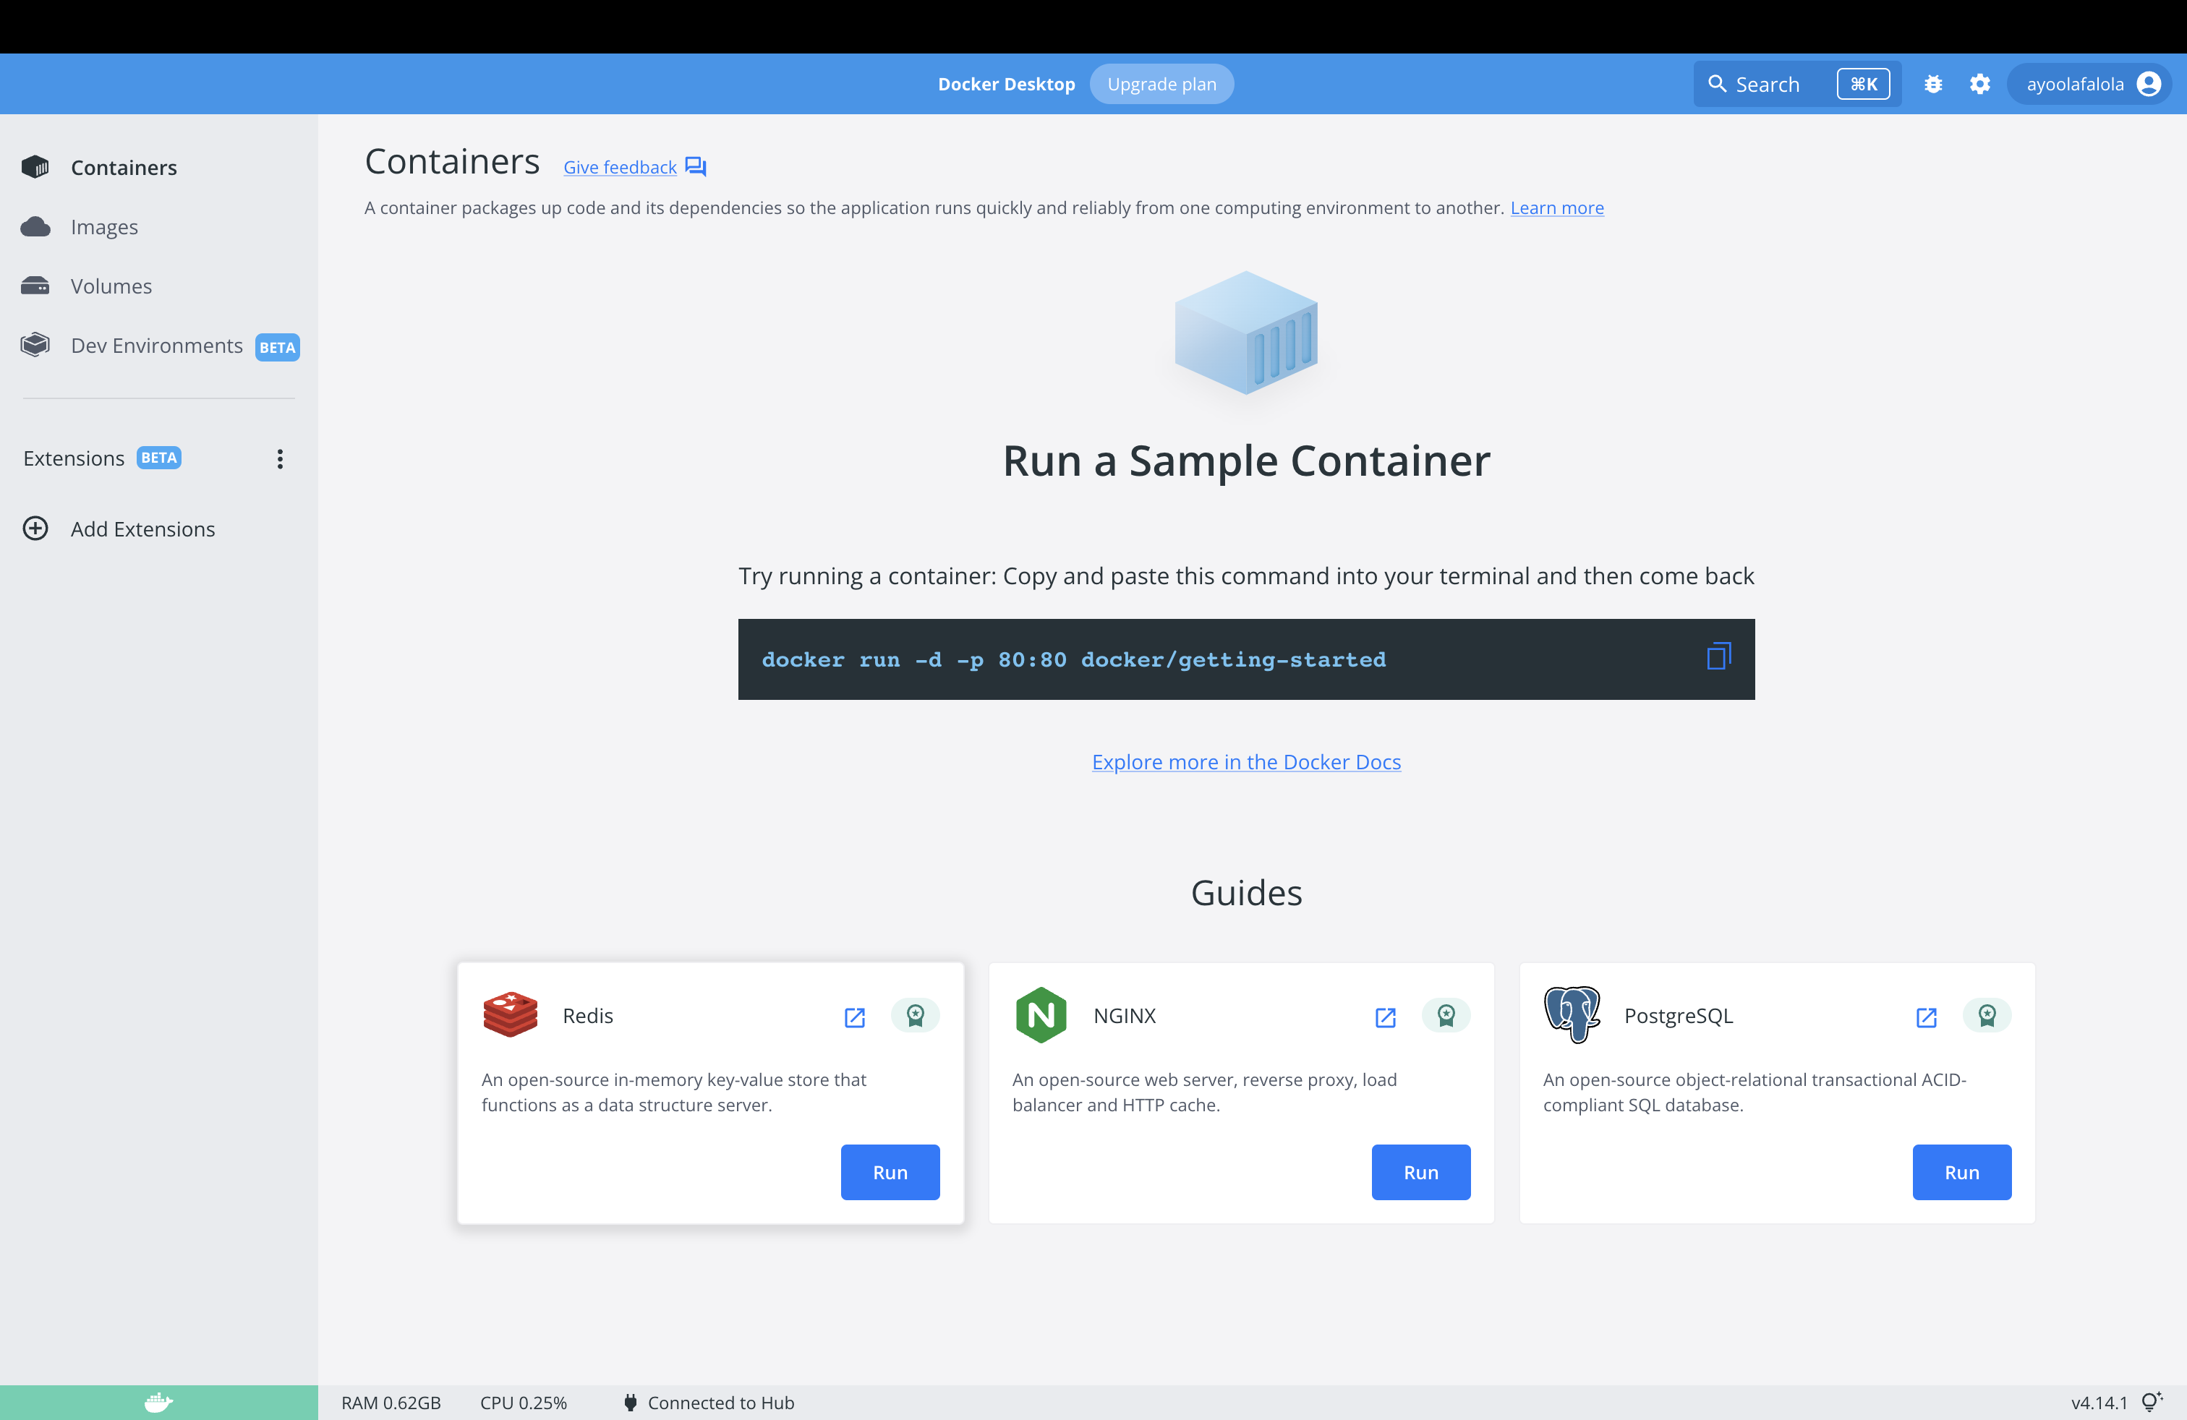Viewport: 2187px width, 1420px height.
Task: Click the user avatar icon
Action: pos(2149,84)
